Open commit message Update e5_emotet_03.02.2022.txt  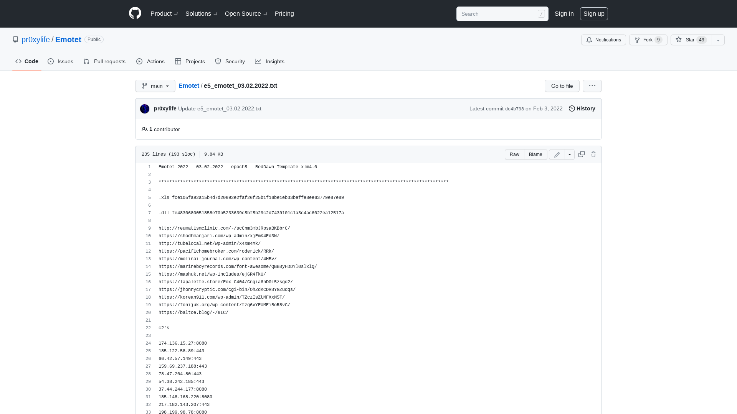[220, 108]
